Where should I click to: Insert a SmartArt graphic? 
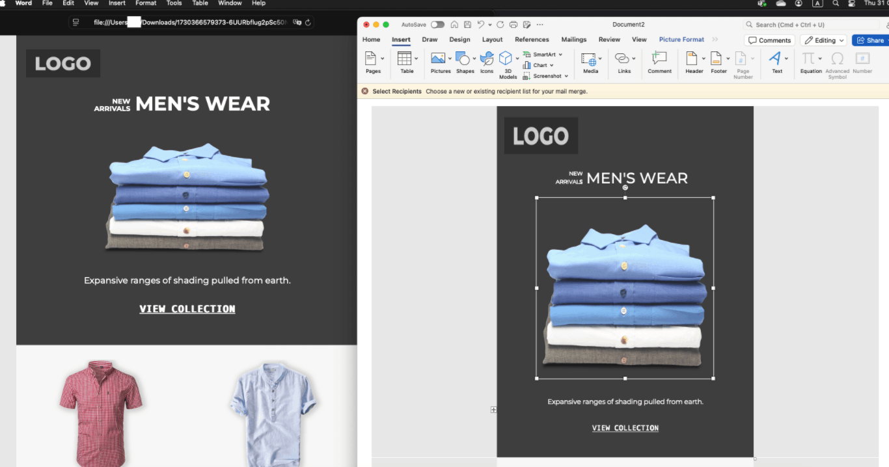coord(543,55)
